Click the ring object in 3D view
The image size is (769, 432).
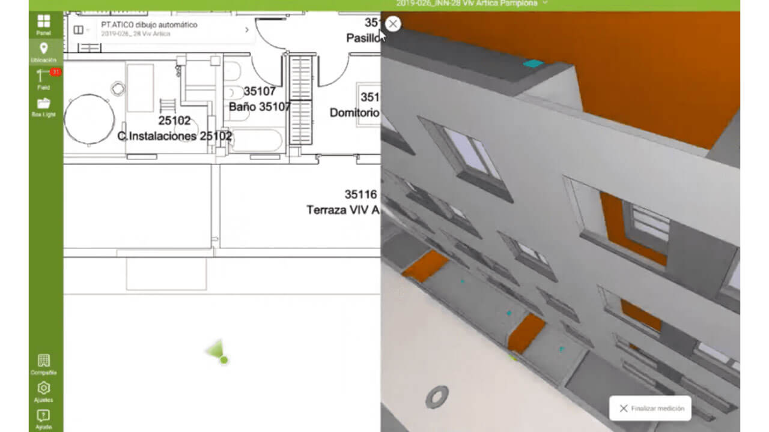[437, 397]
